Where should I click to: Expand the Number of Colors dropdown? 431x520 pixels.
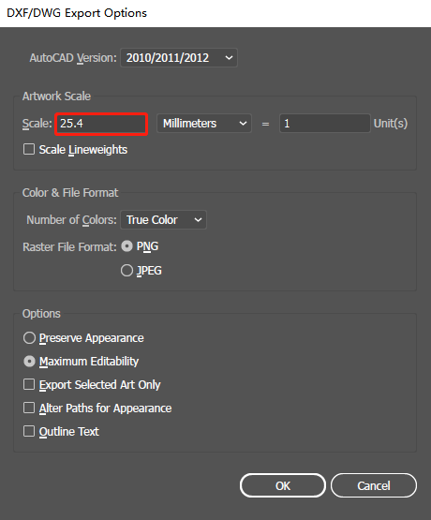[x=163, y=219]
